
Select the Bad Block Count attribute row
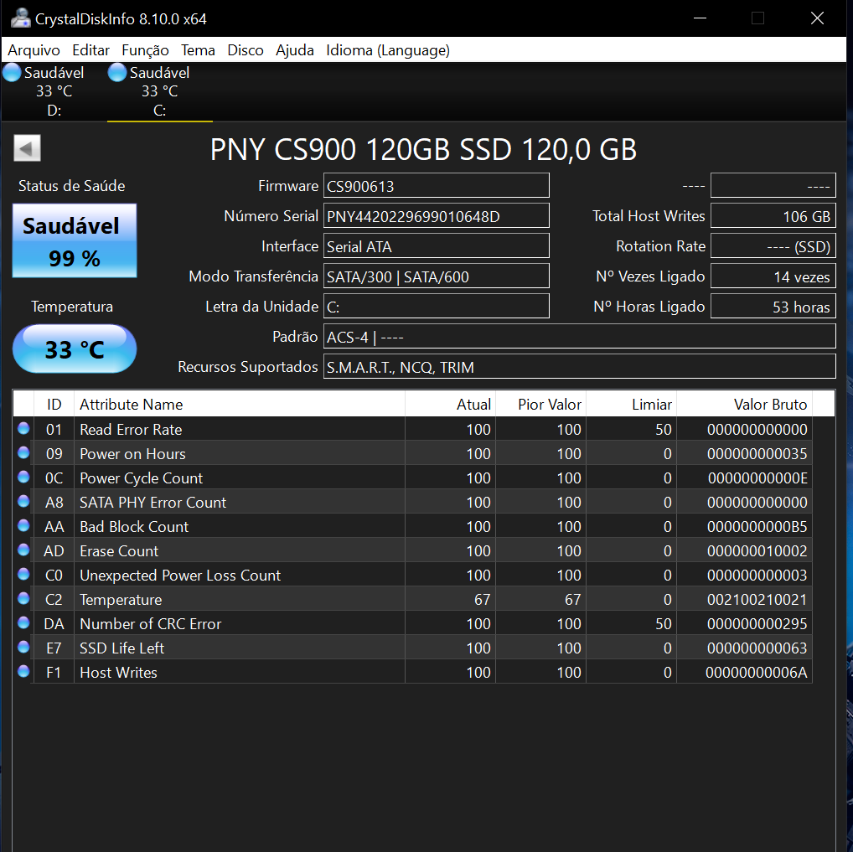point(413,526)
